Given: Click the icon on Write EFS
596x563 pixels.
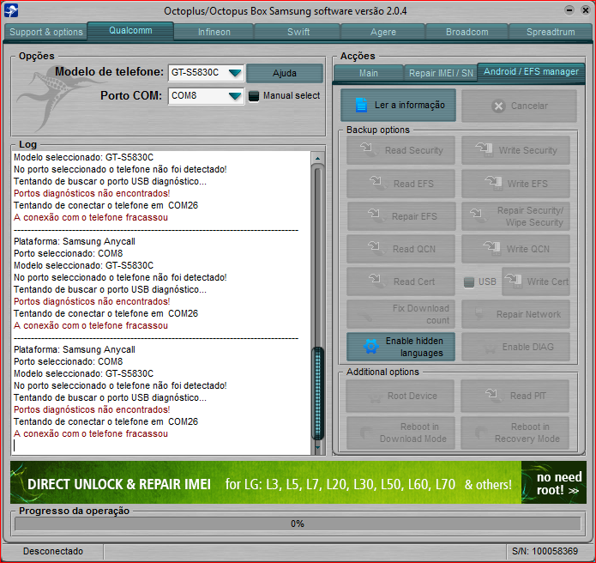Looking at the screenshot, I should pyautogui.click(x=493, y=183).
